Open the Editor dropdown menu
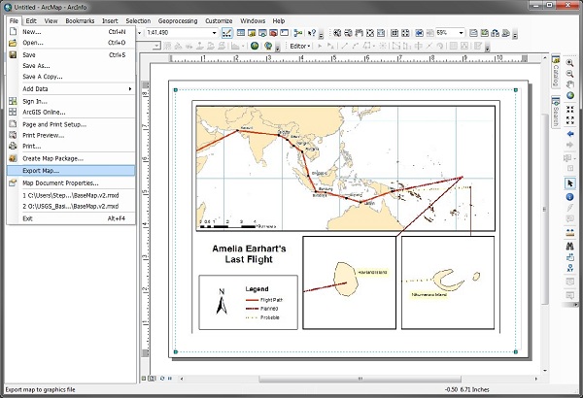583x398 pixels. pyautogui.click(x=299, y=46)
